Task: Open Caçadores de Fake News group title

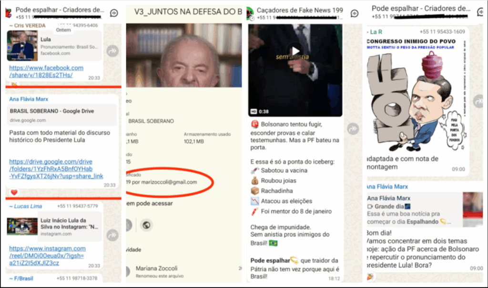Action: click(299, 10)
